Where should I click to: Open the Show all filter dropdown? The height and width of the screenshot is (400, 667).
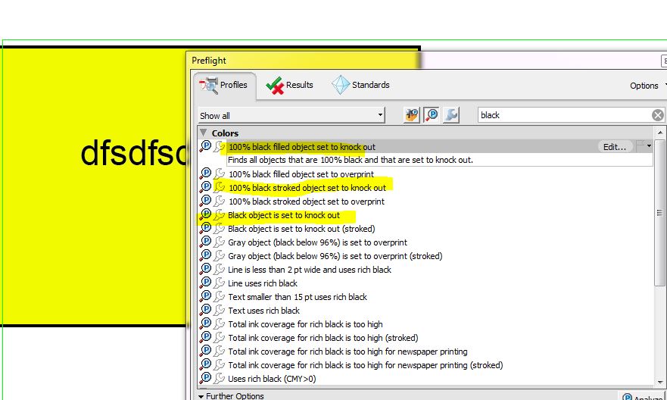point(291,115)
